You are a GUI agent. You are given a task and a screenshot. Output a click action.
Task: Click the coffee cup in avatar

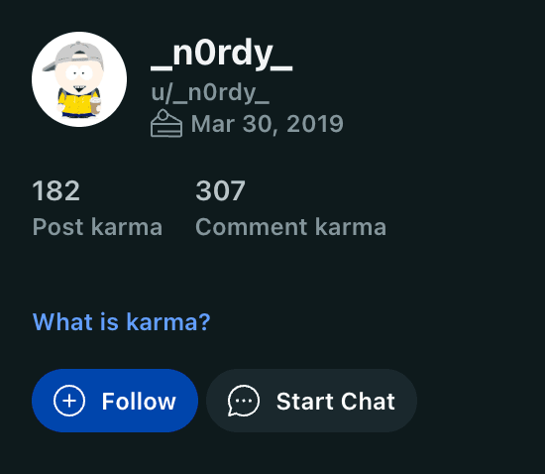click(x=95, y=106)
